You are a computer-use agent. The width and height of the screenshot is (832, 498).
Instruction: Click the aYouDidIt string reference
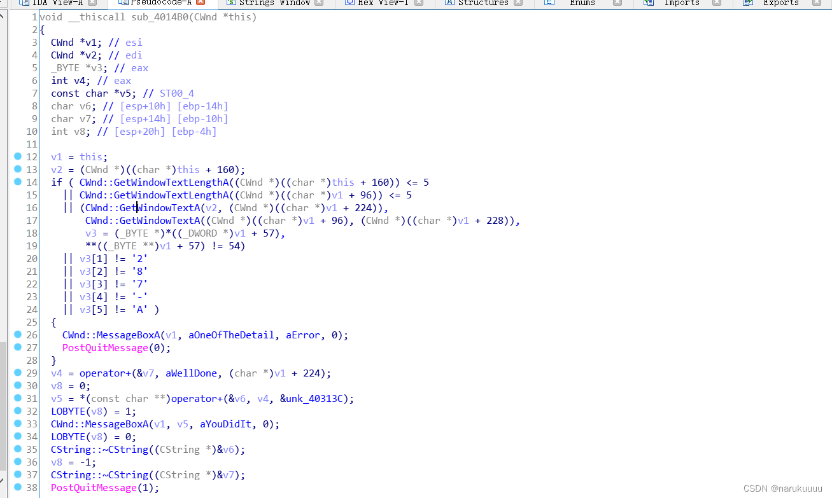point(226,424)
